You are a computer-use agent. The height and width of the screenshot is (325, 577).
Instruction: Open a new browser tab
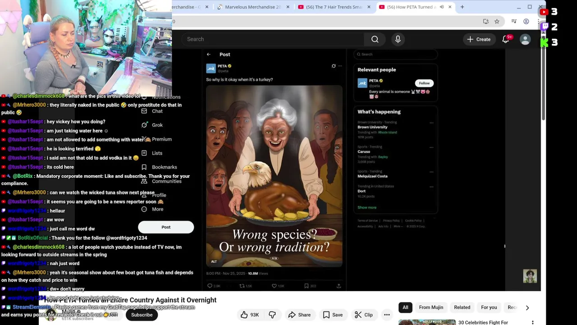pyautogui.click(x=462, y=7)
